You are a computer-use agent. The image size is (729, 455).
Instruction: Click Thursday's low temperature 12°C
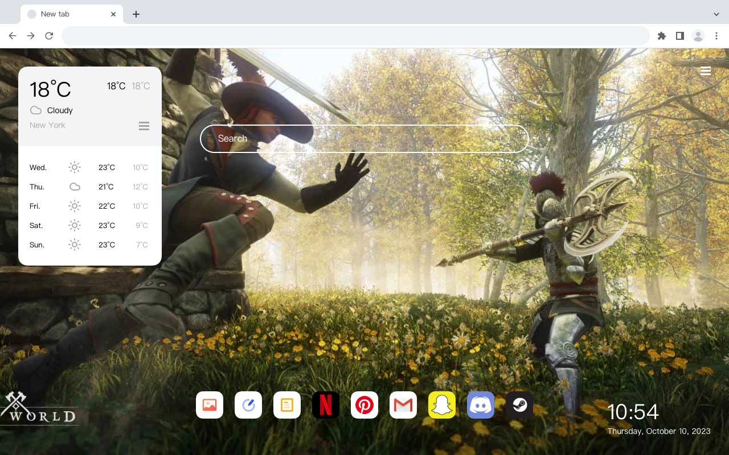[140, 187]
